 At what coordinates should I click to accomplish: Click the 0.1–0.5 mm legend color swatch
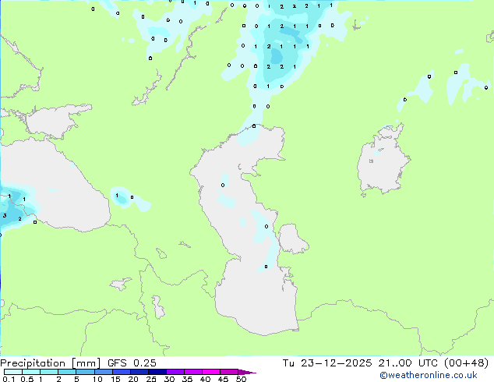tap(13, 372)
